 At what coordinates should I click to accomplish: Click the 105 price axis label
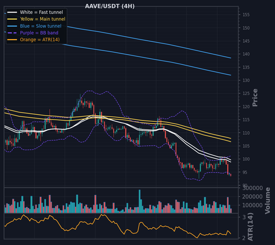(x=246, y=146)
